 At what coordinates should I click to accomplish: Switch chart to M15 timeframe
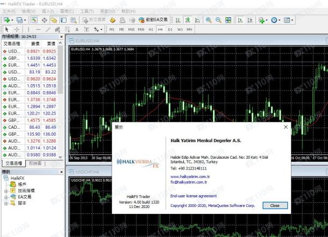point(131,29)
